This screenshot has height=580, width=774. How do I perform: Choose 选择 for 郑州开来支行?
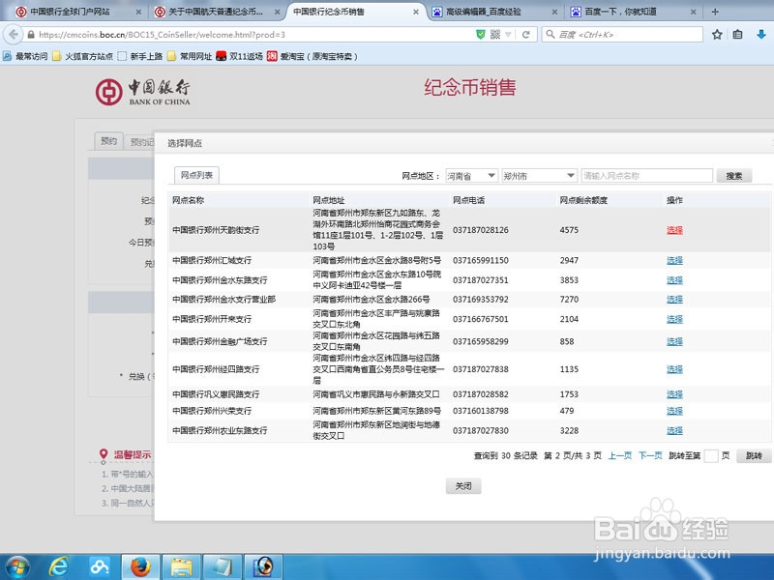click(x=674, y=319)
